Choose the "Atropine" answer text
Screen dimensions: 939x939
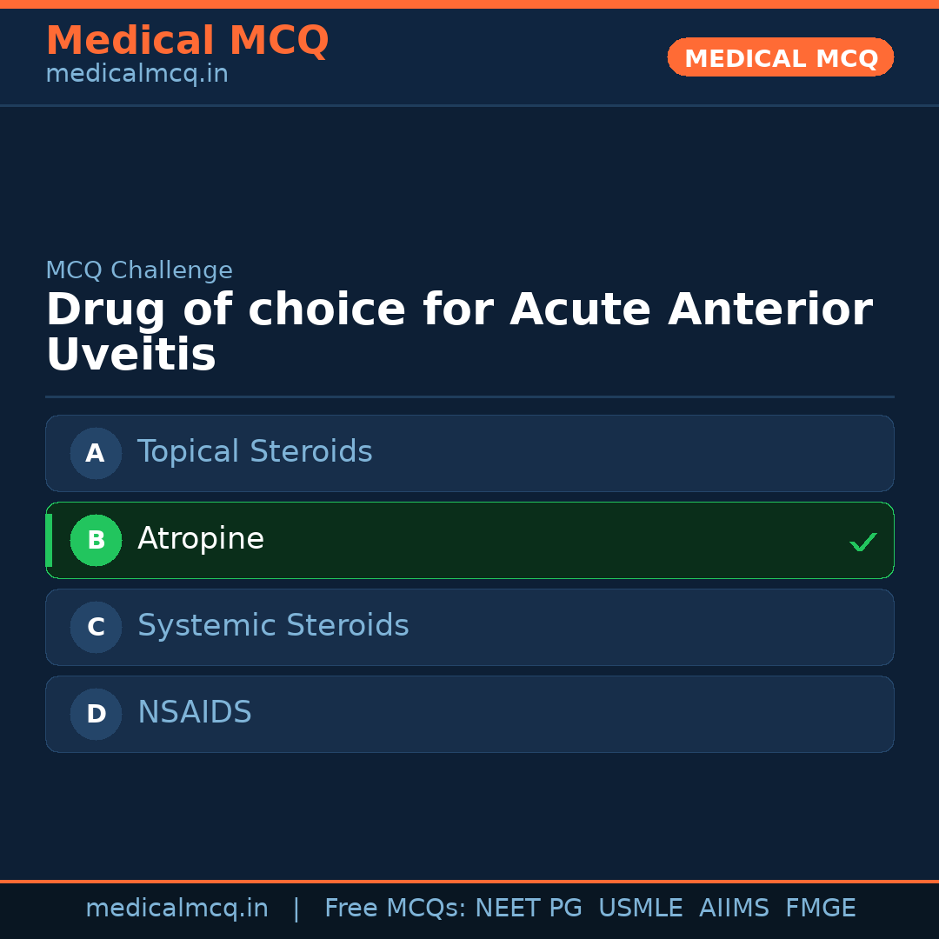[x=201, y=539]
